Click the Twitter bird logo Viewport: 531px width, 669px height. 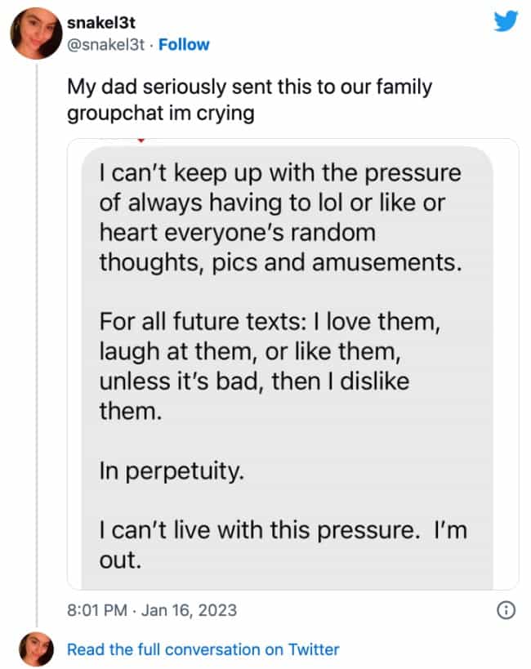point(506,21)
